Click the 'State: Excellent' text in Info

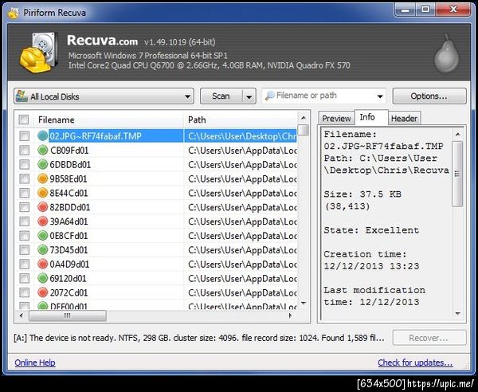point(371,230)
